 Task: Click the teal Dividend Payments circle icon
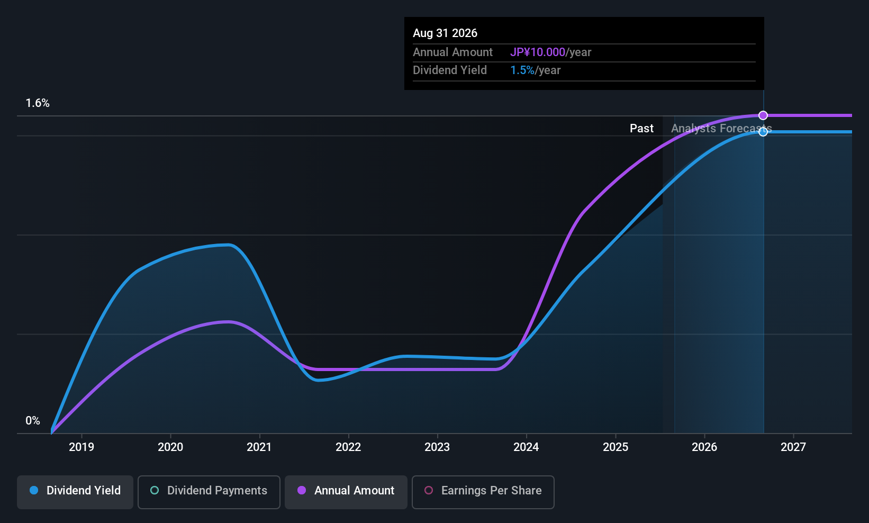tap(155, 490)
